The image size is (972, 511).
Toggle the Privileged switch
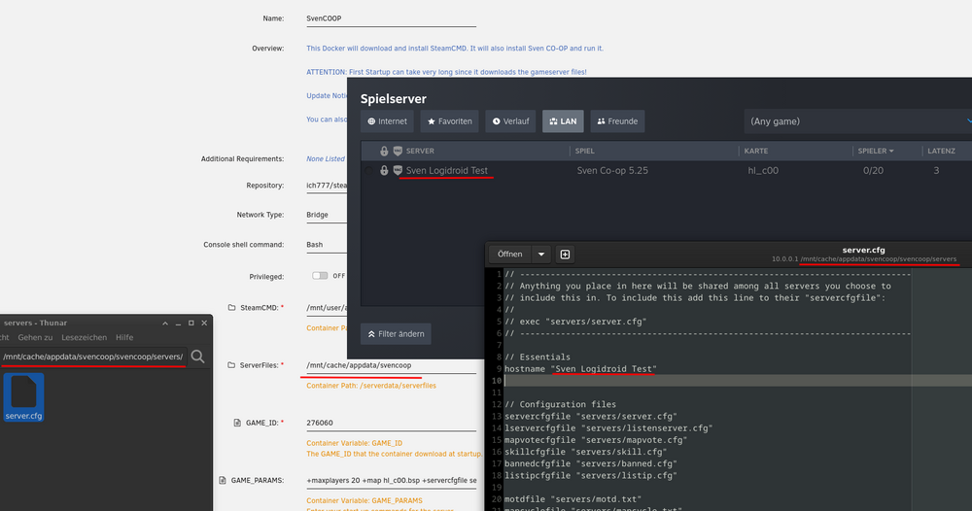[320, 276]
